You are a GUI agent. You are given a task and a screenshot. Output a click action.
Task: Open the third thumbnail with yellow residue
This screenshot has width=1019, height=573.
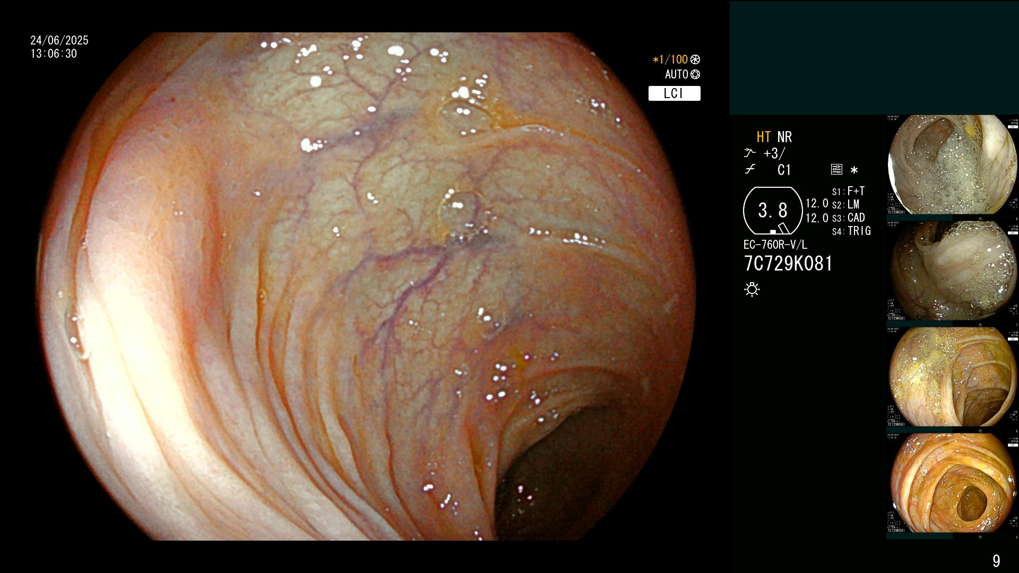tap(952, 377)
